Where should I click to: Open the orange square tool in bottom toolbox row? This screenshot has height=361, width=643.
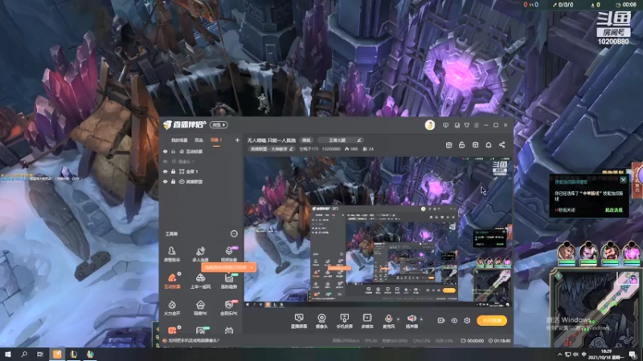click(x=172, y=331)
